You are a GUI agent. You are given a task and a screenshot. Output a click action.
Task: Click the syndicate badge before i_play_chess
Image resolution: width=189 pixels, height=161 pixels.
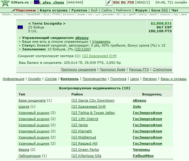tap(37, 2)
